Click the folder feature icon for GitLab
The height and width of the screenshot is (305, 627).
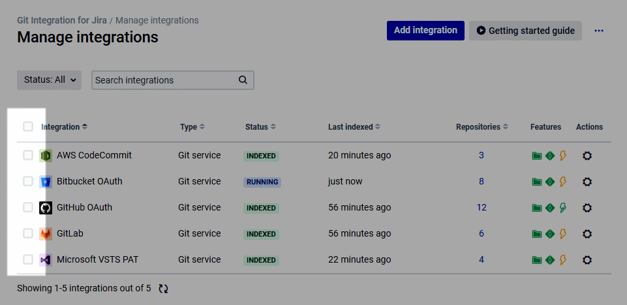[x=536, y=234]
